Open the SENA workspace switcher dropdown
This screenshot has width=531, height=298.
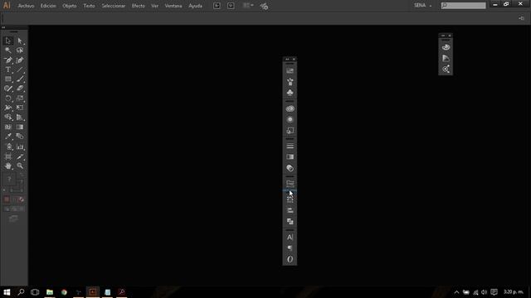pyautogui.click(x=422, y=6)
